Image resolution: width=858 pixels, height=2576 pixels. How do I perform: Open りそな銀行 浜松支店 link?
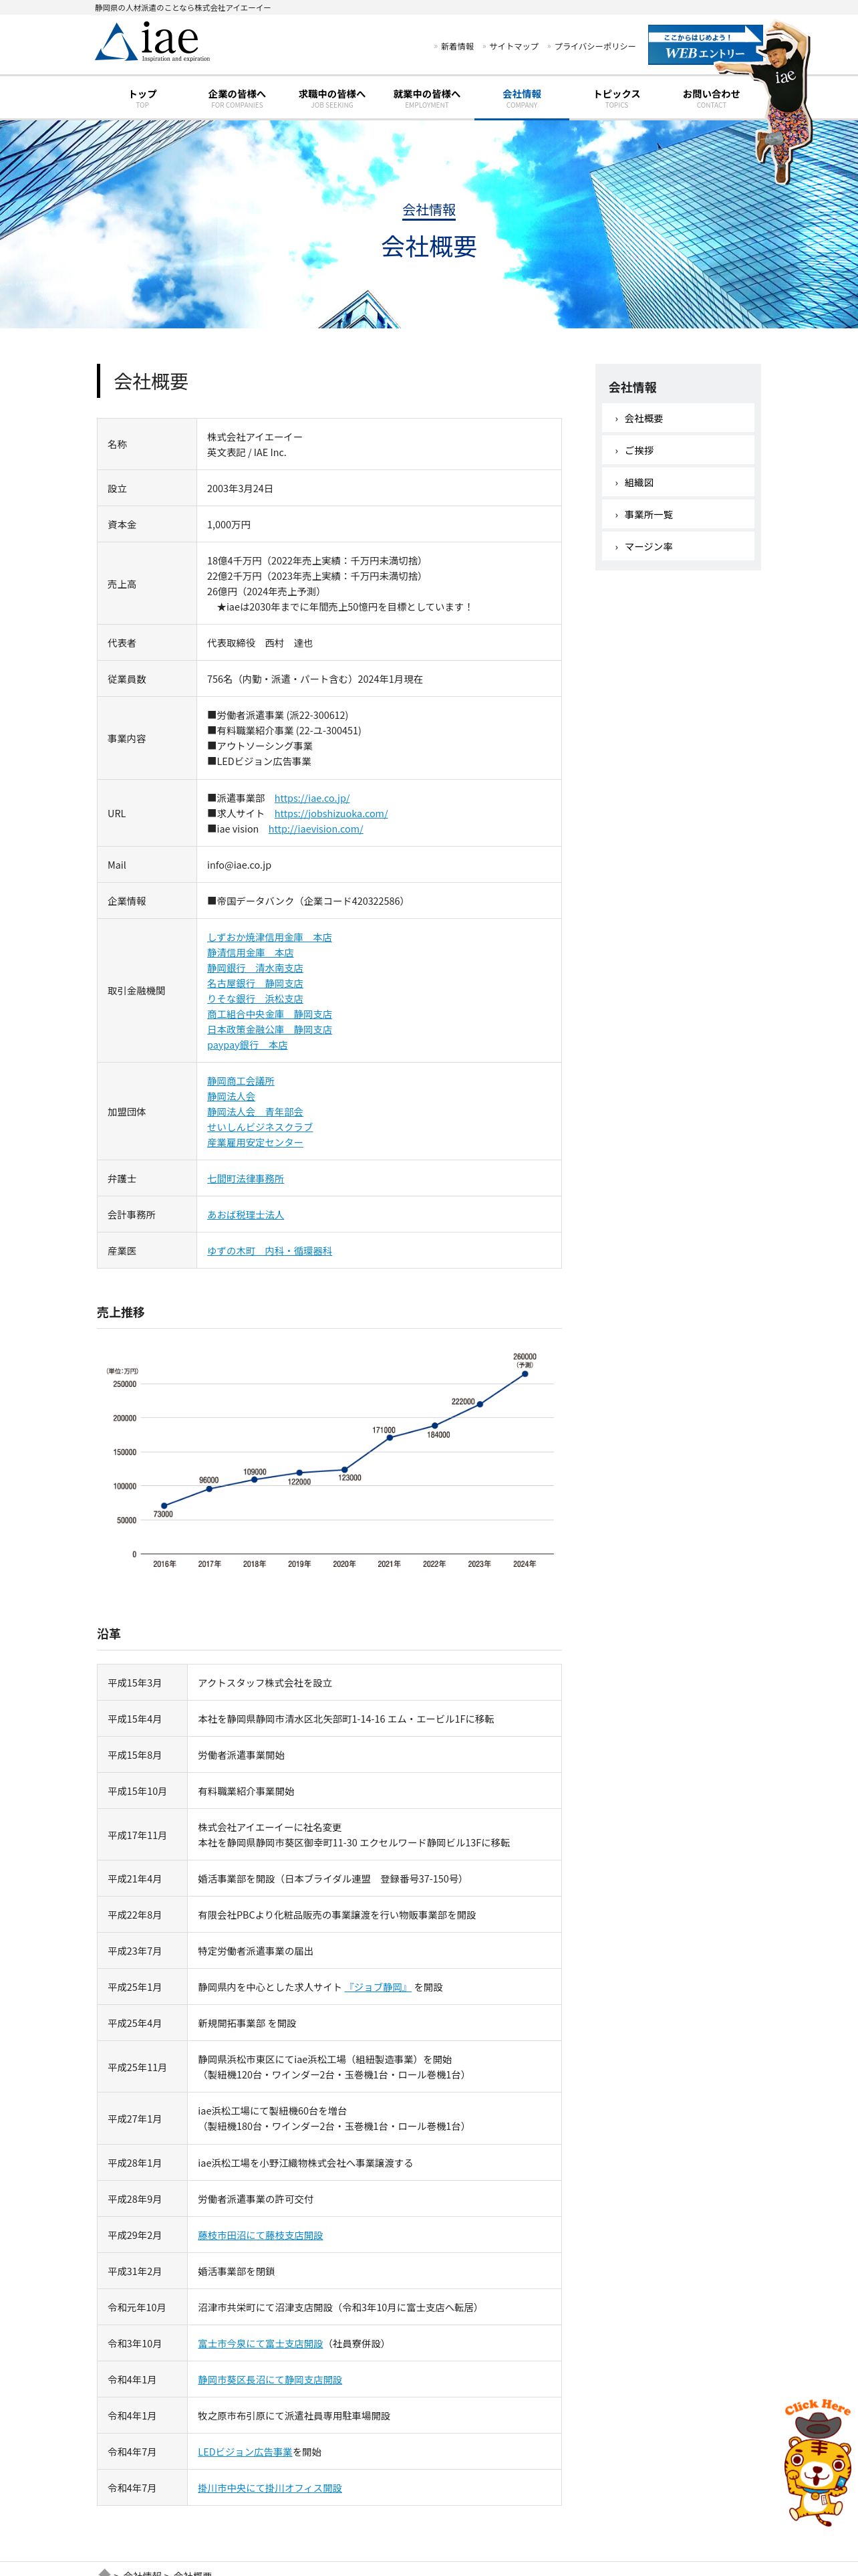click(x=255, y=999)
